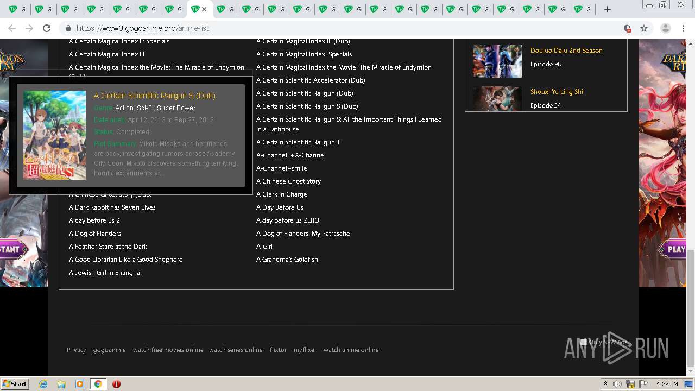
Task: Focus the address bar URL field
Action: 347,28
